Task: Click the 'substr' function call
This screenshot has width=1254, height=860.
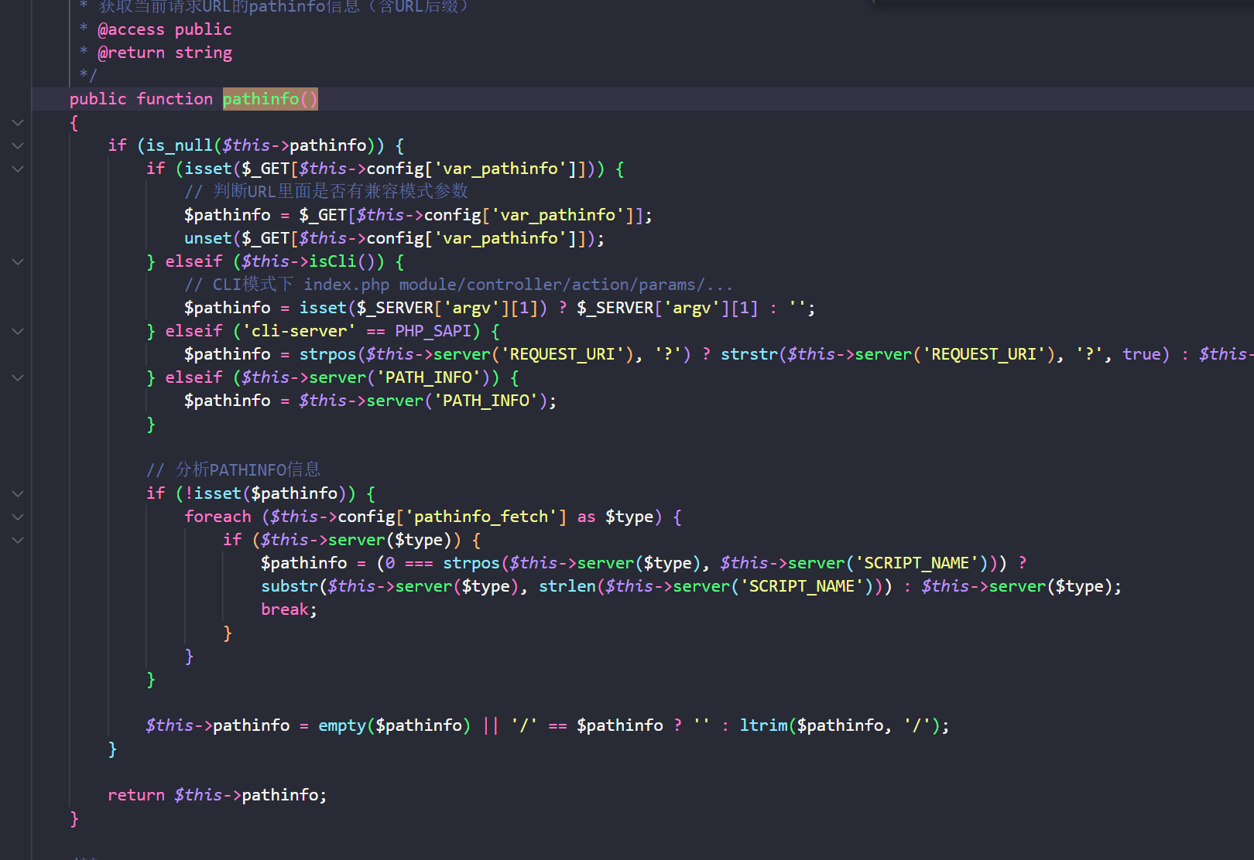Action: point(290,586)
